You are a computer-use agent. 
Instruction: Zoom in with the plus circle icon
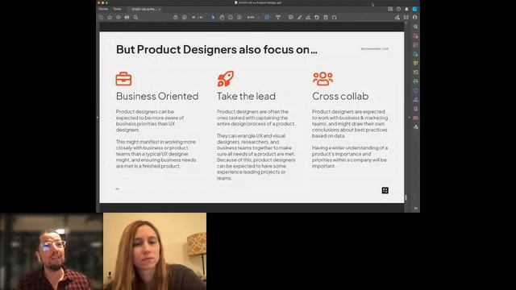(239, 17)
